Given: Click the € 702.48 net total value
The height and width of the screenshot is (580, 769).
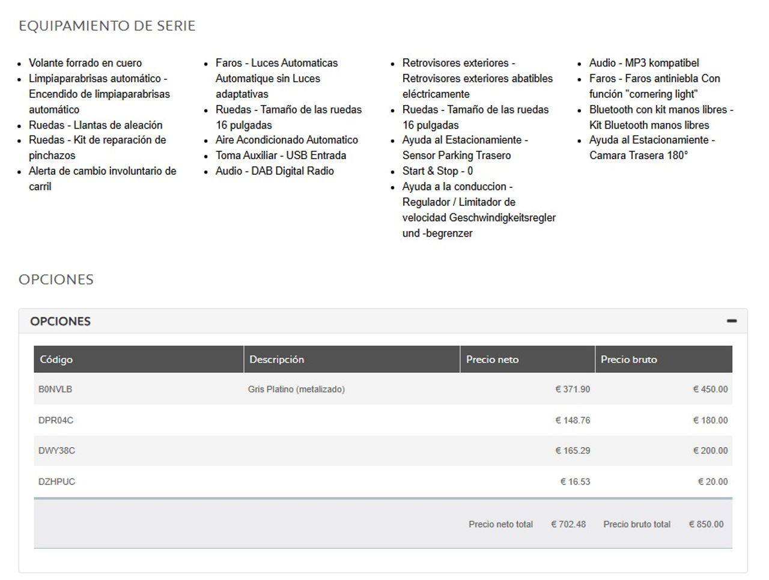Looking at the screenshot, I should pos(568,524).
